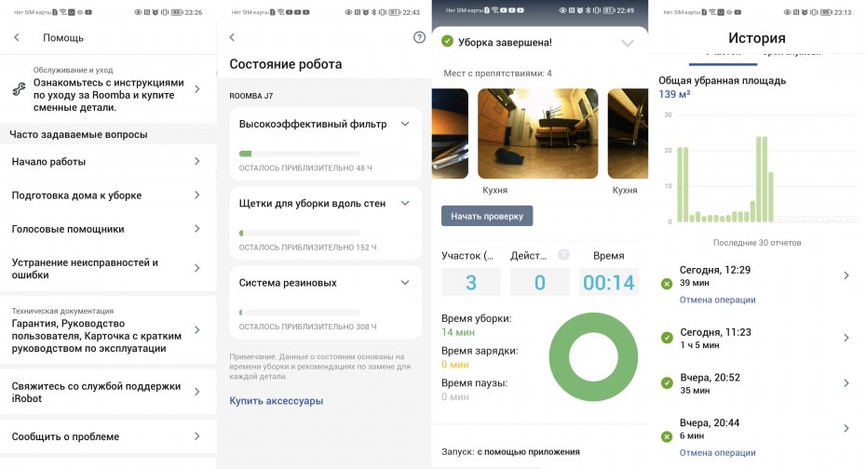This screenshot has width=866, height=469.
Task: Tap green checkmark beside Уборка завершена
Action: 447,42
